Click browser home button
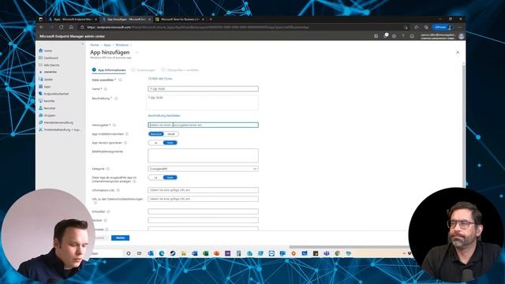Image resolution: width=505 pixels, height=284 pixels. pos(71,28)
